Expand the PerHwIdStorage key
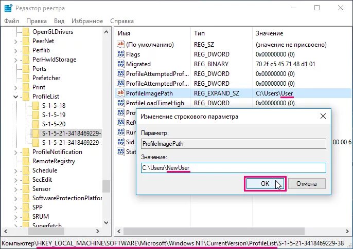The width and height of the screenshot is (353, 249). 15,60
